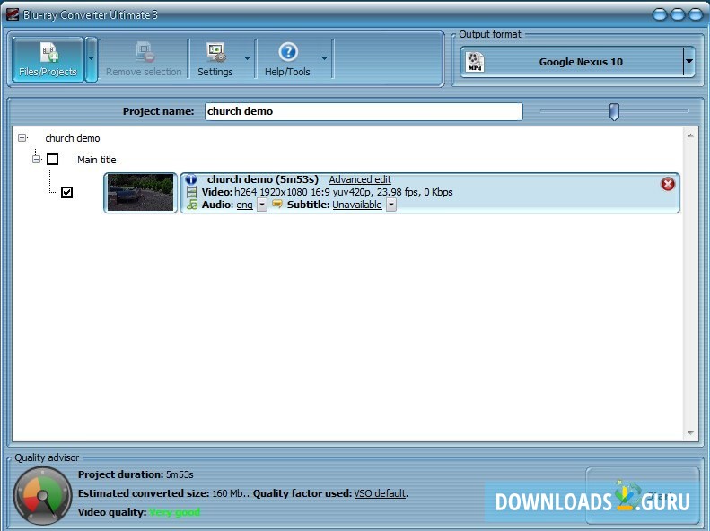
Task: Collapse the church demo tree root
Action: tap(22, 138)
